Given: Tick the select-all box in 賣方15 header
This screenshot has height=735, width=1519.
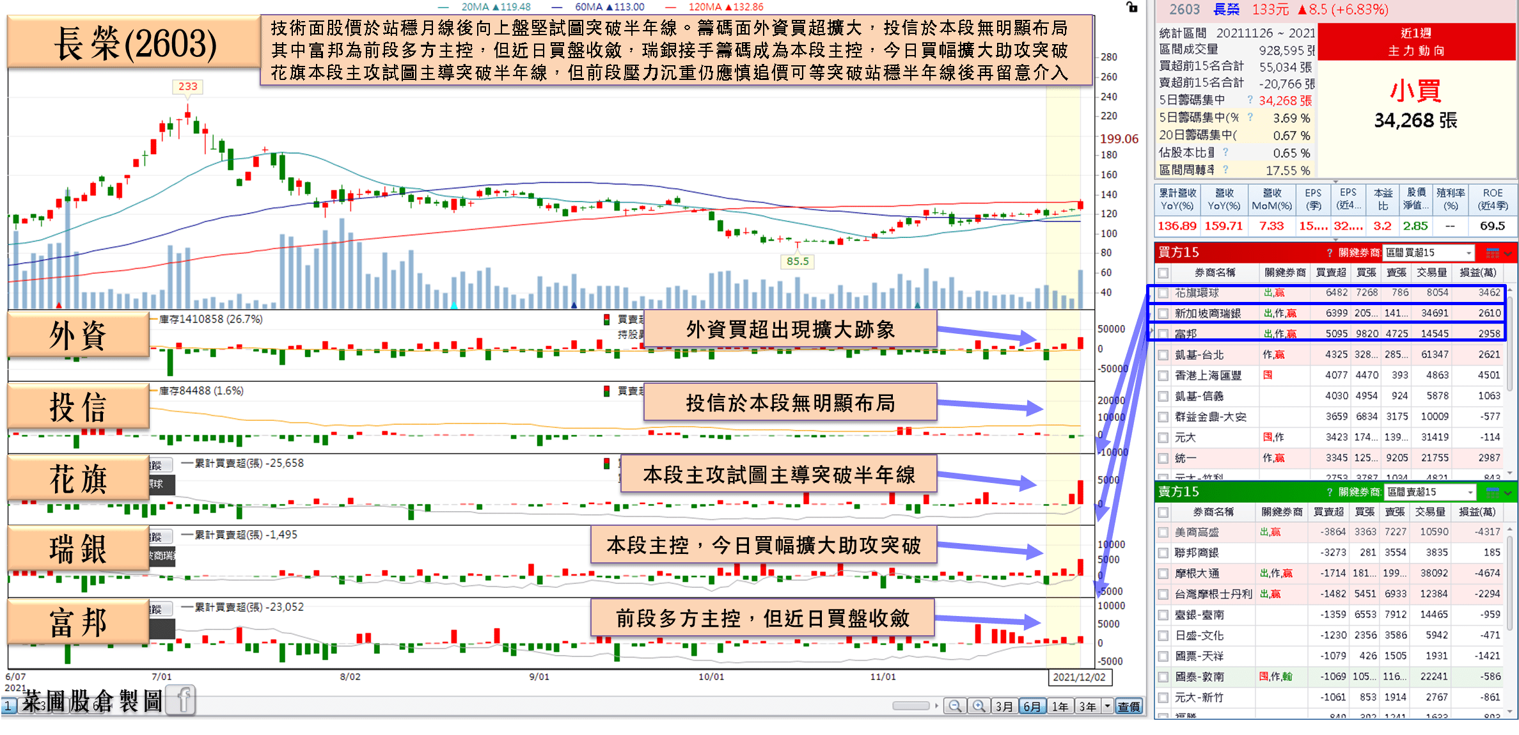Looking at the screenshot, I should (x=1163, y=512).
